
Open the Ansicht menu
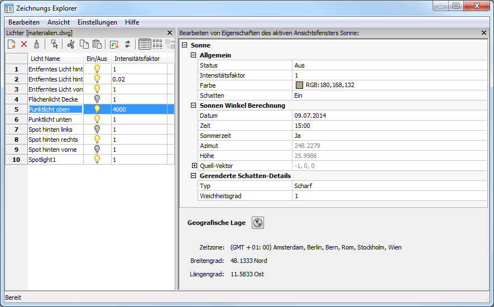(59, 22)
